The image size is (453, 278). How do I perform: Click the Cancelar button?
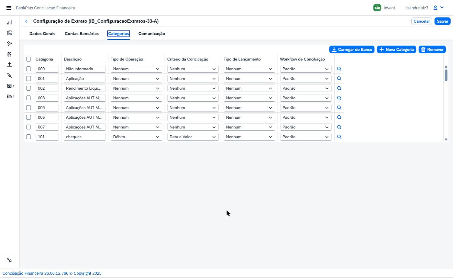tap(422, 21)
